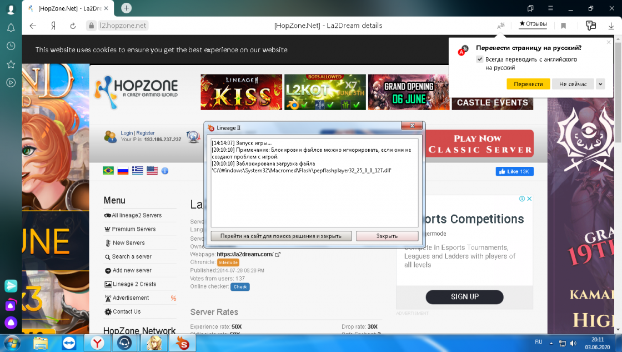Click the Закрыть button in Lineage II dialog

click(387, 236)
